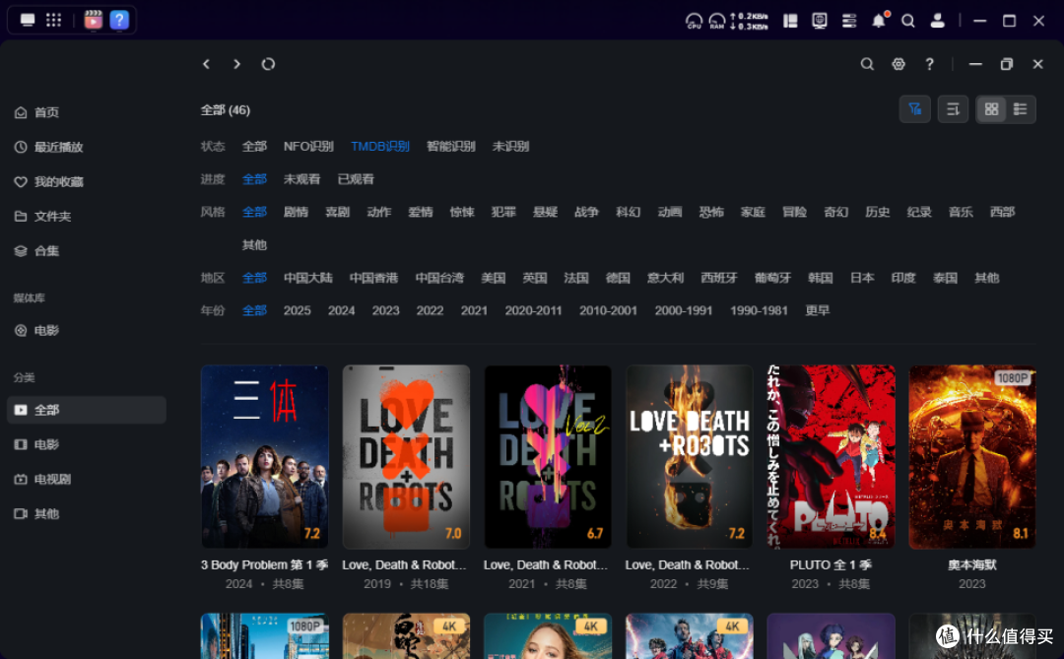Filter genre by 喜剧
This screenshot has height=659, width=1064.
coord(337,212)
